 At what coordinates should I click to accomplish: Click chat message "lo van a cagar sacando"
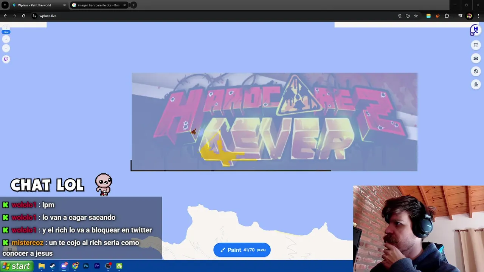point(79,218)
